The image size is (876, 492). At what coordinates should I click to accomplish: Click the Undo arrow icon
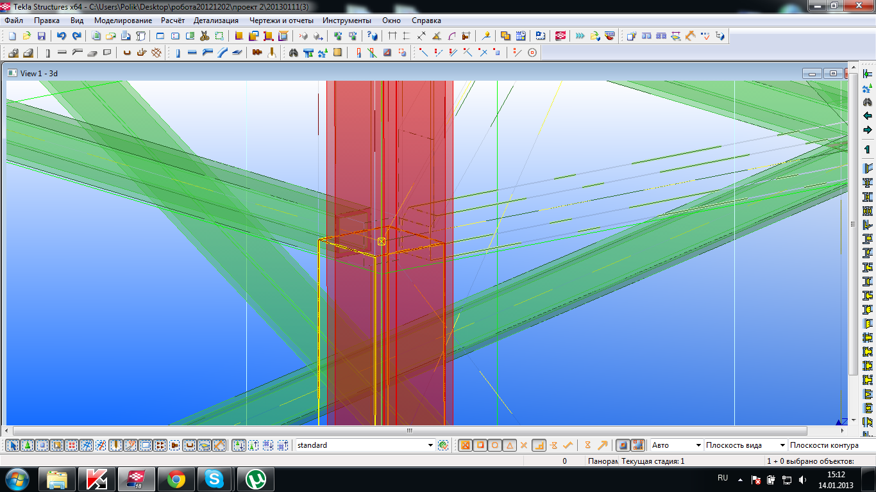[62, 36]
